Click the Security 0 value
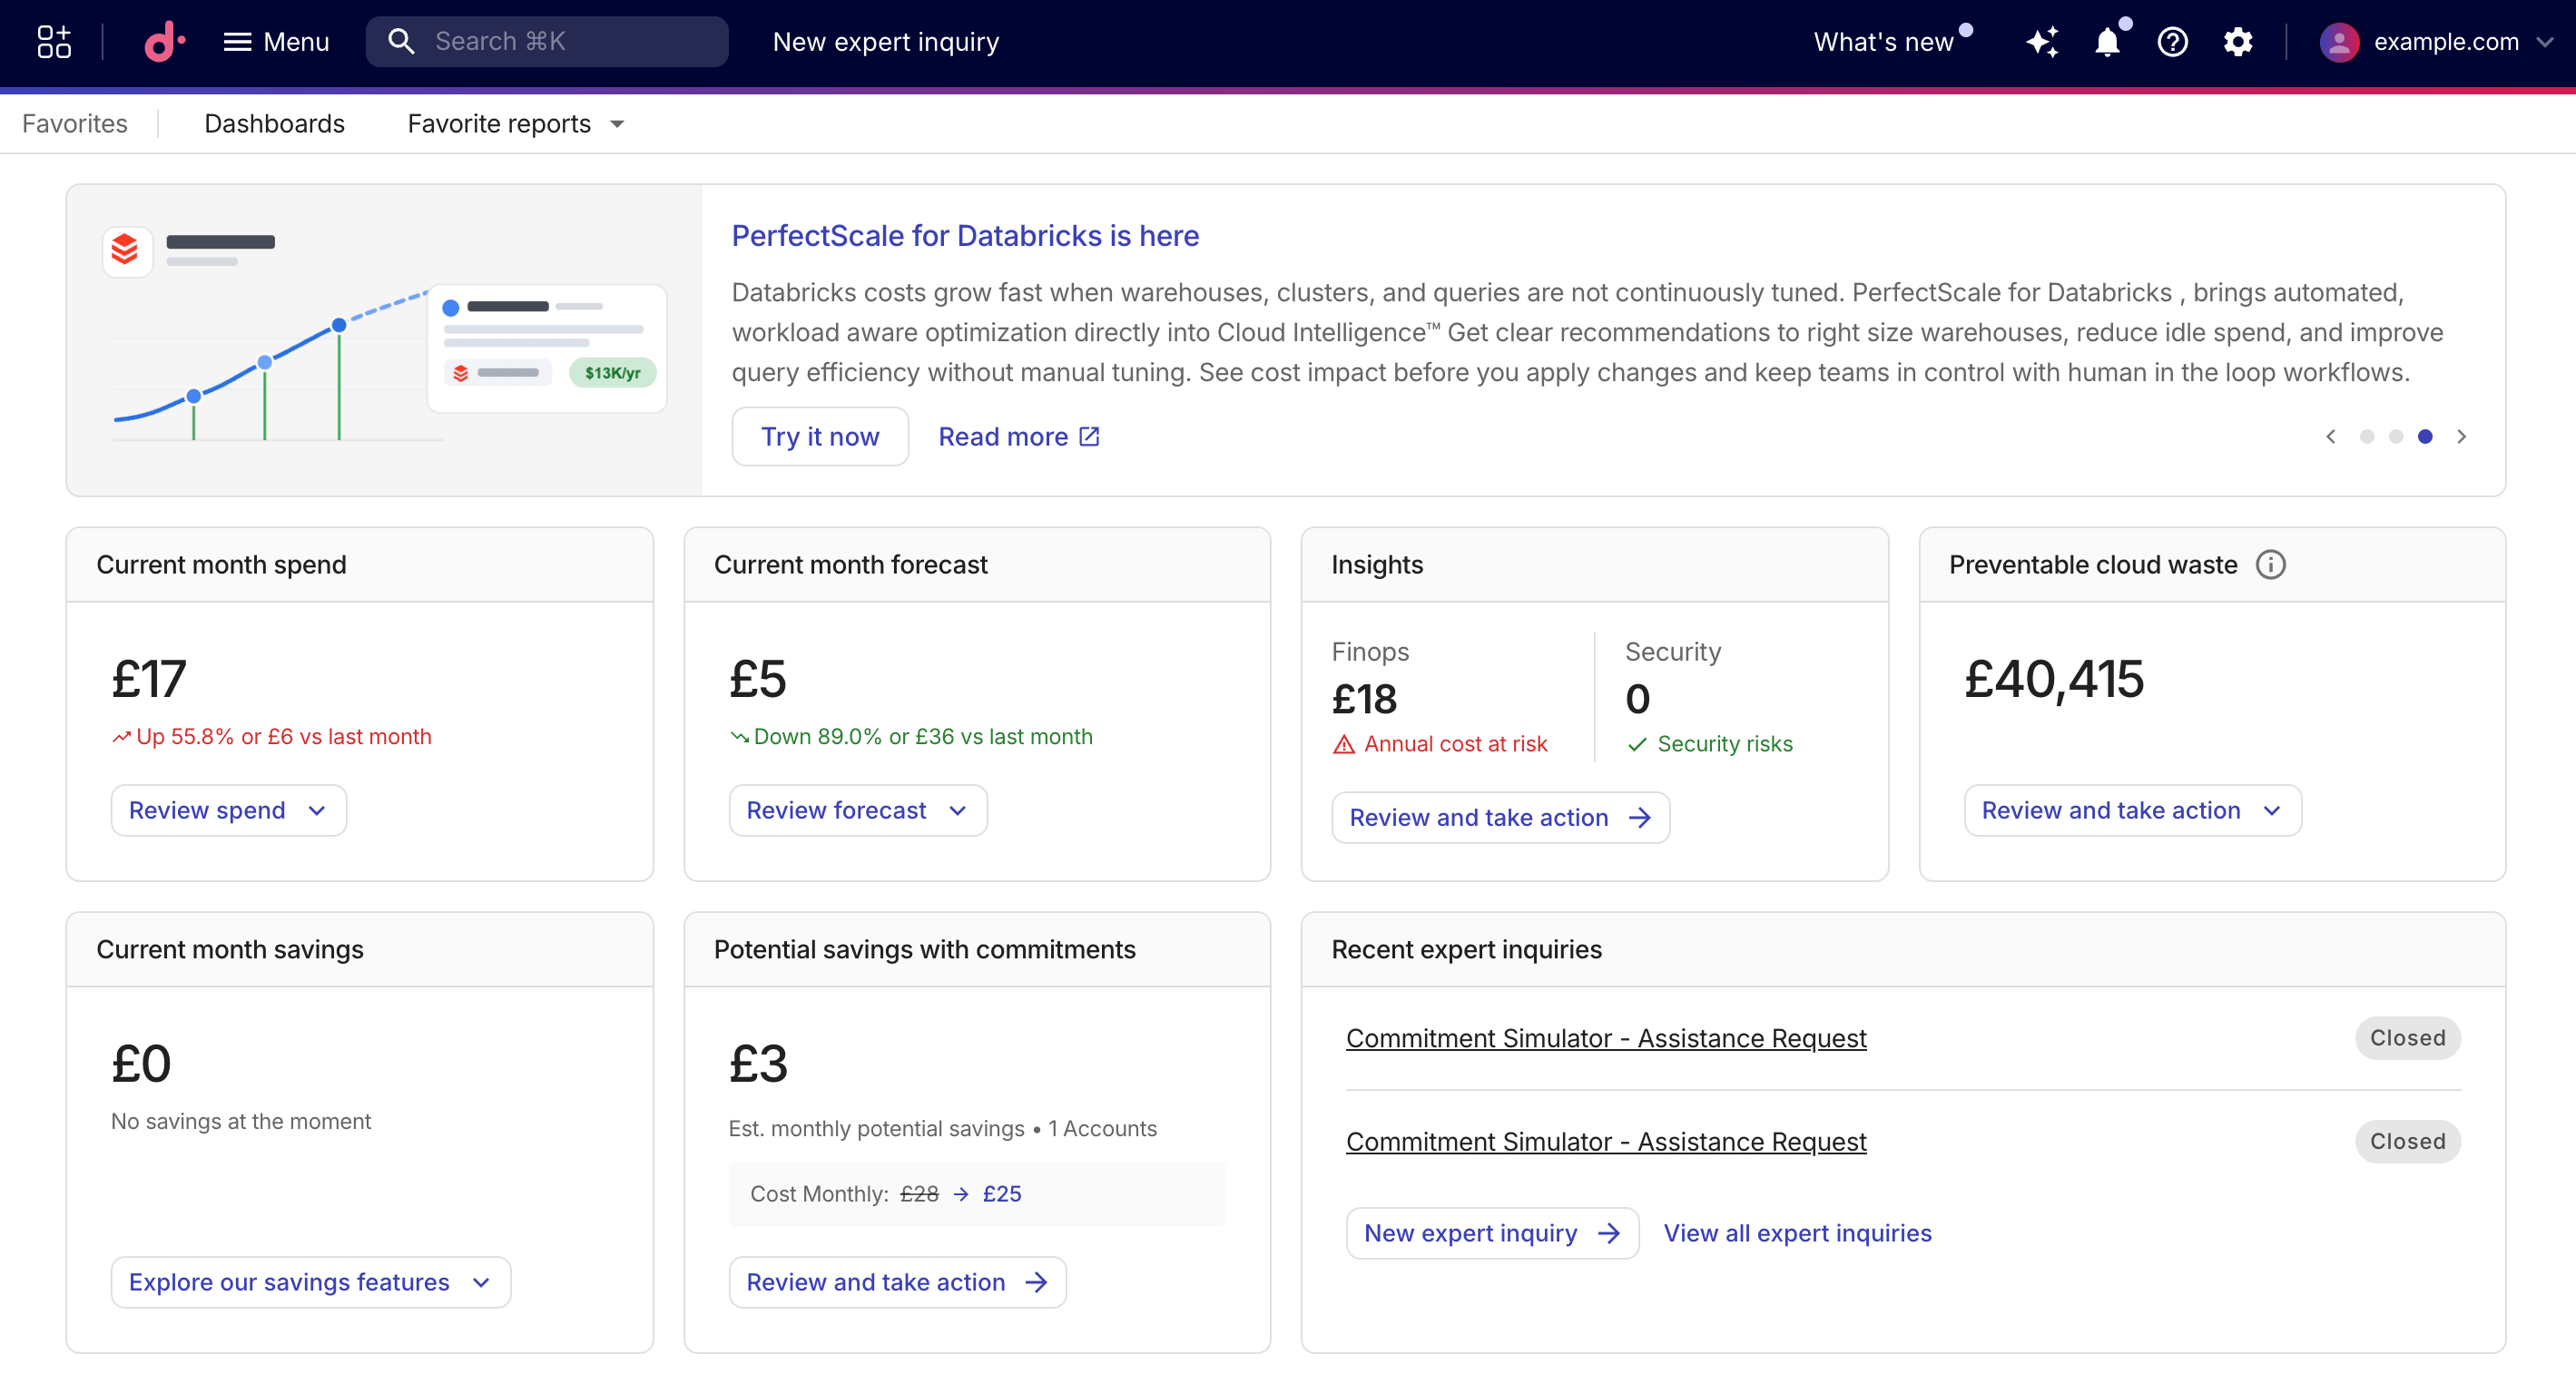The width and height of the screenshot is (2576, 1374). pos(1637,699)
